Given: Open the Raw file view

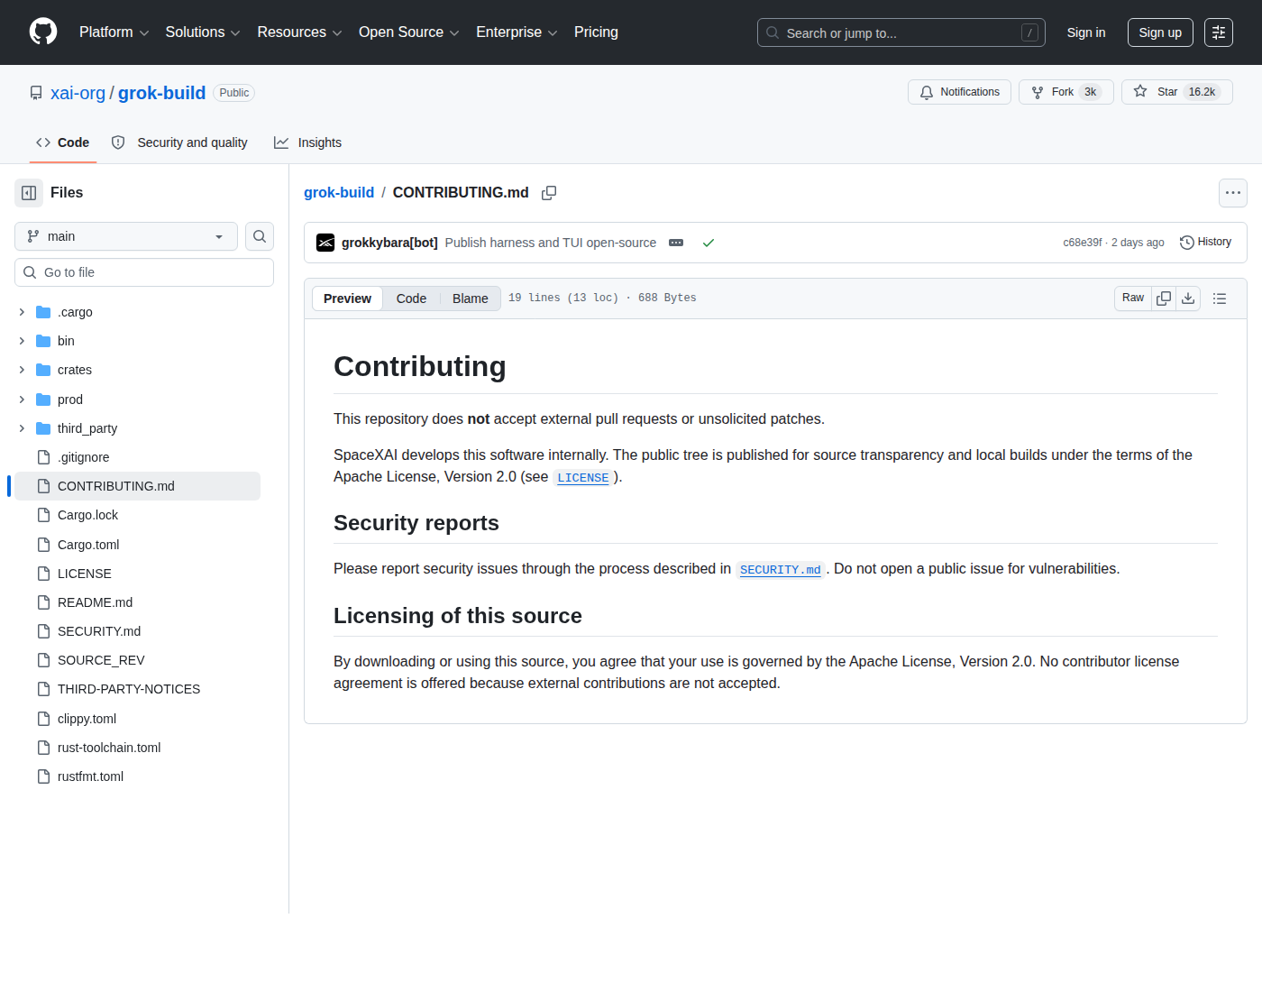Looking at the screenshot, I should (x=1133, y=299).
